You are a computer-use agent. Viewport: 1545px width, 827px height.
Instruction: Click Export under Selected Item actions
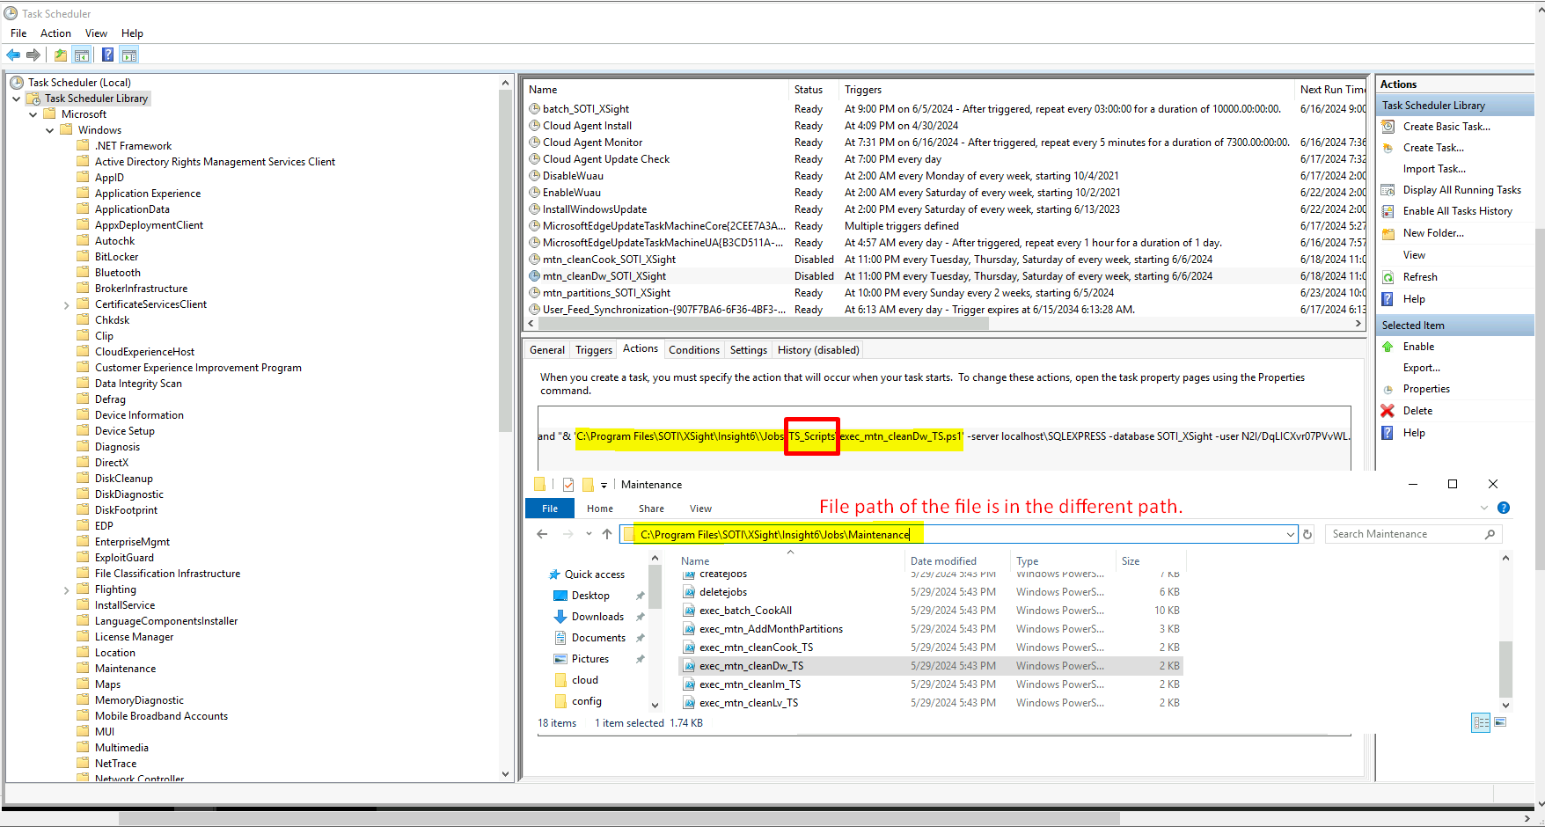click(1420, 367)
